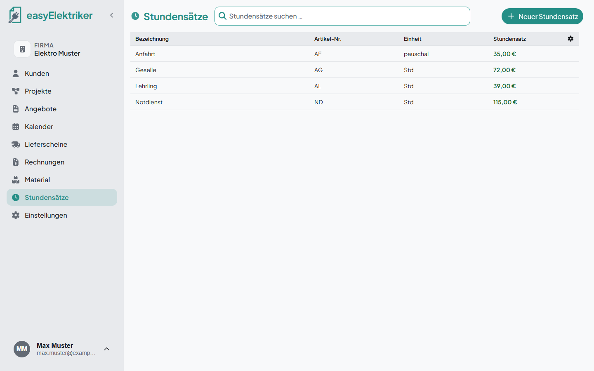Click the Kunden person icon
The width and height of the screenshot is (594, 371).
click(16, 73)
